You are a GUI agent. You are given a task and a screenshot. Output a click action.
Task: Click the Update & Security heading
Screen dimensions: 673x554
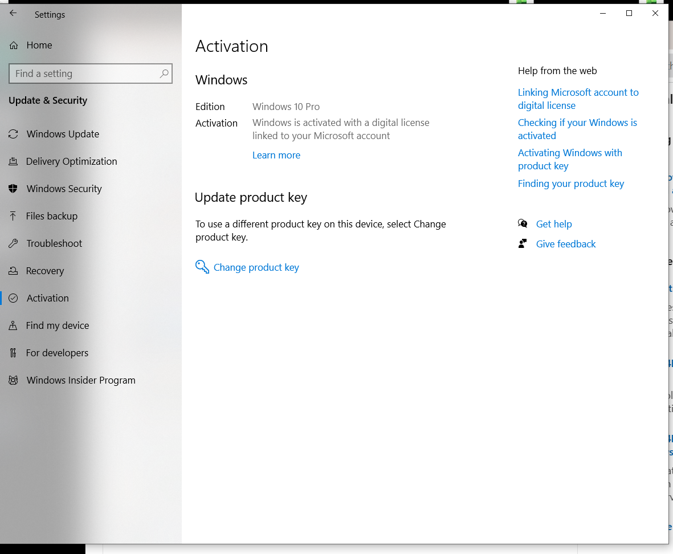click(x=48, y=100)
